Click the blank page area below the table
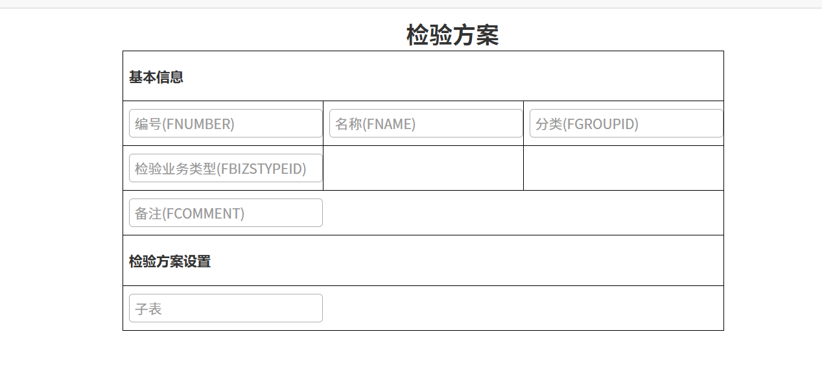This screenshot has height=371, width=822. pyautogui.click(x=423, y=352)
